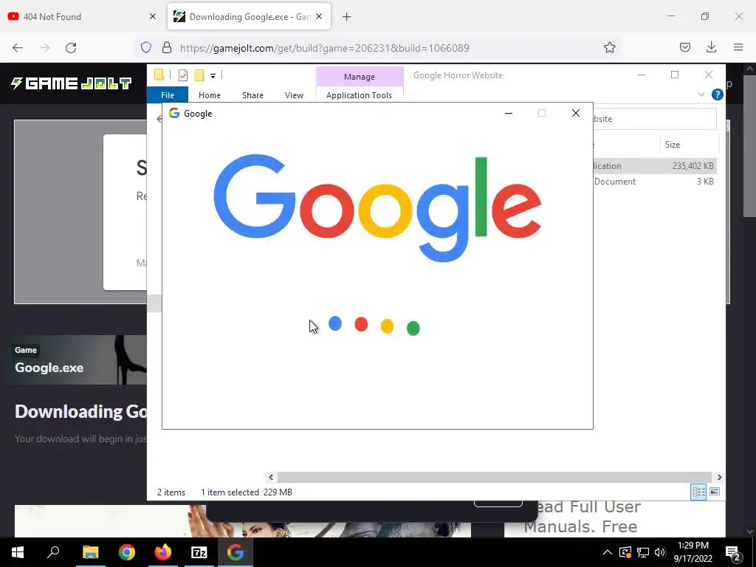The height and width of the screenshot is (567, 756).
Task: Click the Firefox forward arrow
Action: 44,48
